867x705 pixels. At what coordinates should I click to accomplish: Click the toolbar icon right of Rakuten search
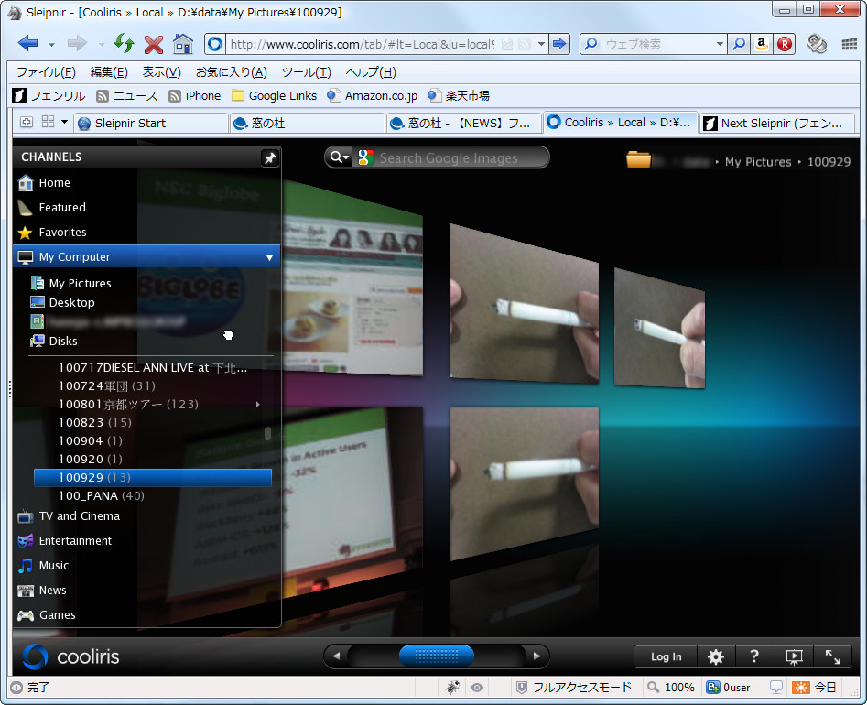[x=817, y=44]
